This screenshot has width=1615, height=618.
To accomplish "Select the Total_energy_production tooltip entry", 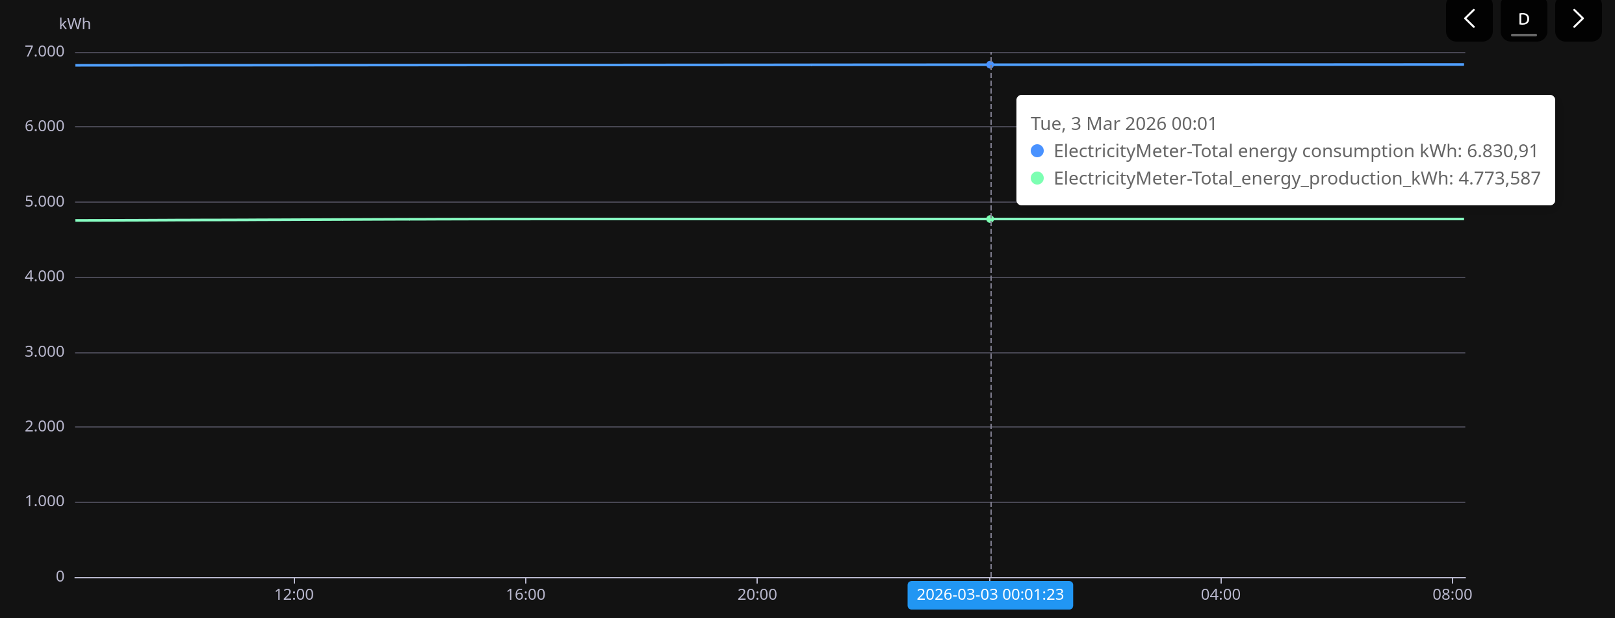I will pyautogui.click(x=1297, y=179).
